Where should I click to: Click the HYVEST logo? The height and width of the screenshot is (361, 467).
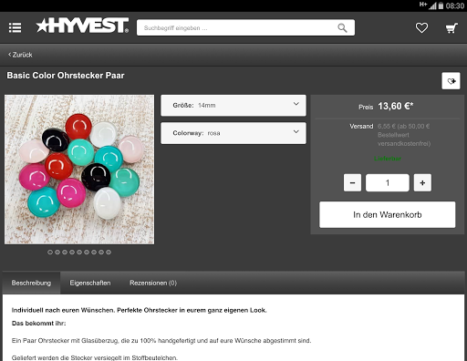82,26
